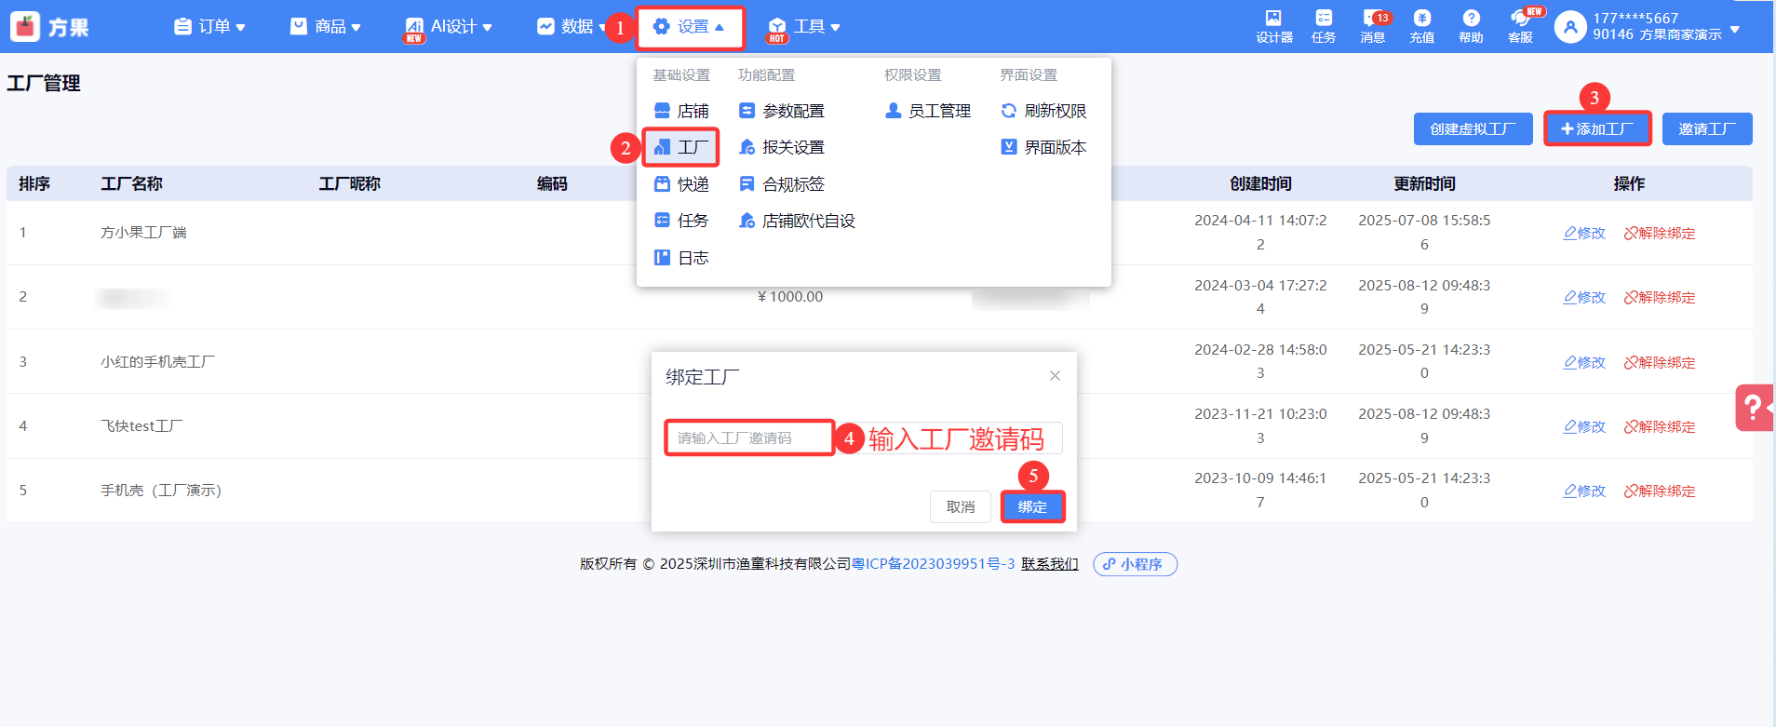Click the 添加工厂 button
Viewport: 1776px width, 727px height.
pos(1597,128)
